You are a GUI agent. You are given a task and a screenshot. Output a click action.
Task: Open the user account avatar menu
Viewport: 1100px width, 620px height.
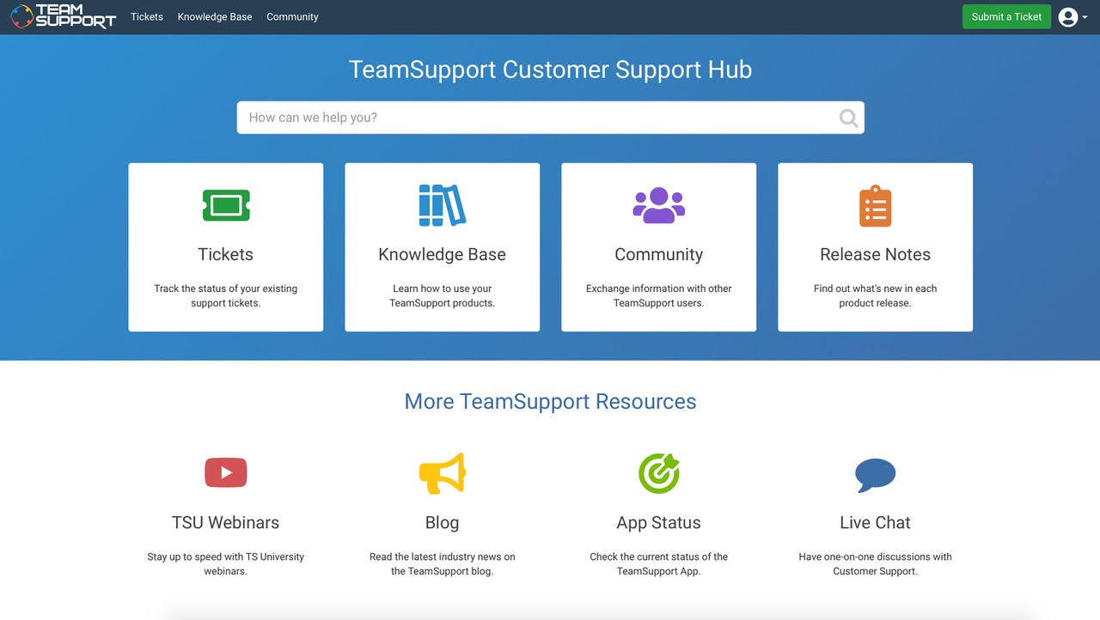[1066, 16]
